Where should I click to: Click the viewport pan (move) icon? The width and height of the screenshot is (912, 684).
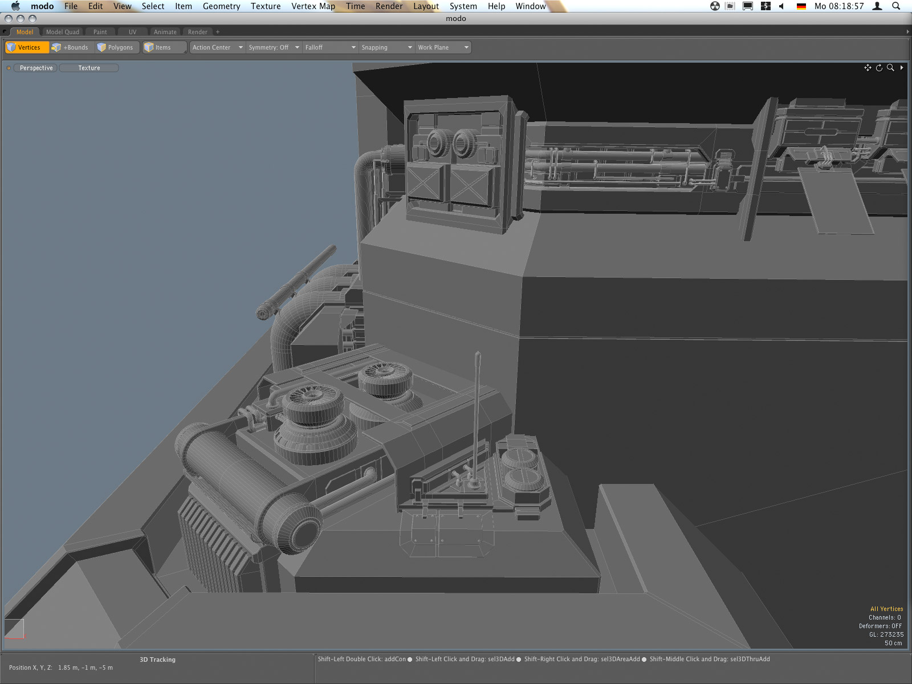click(868, 68)
